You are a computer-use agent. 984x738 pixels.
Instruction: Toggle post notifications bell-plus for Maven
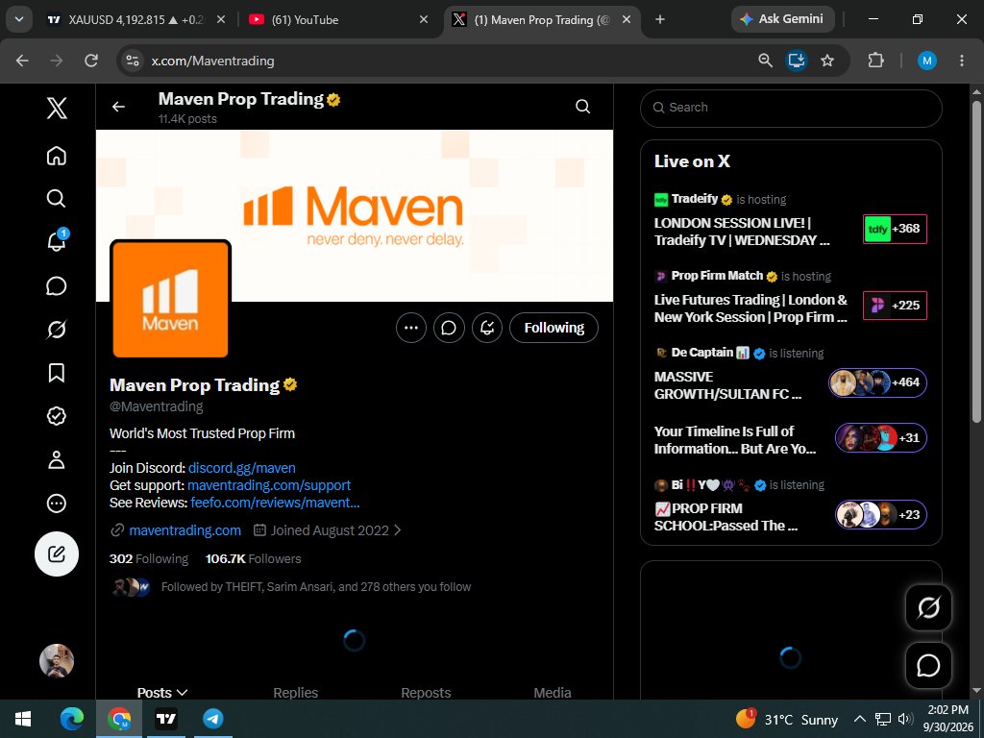pyautogui.click(x=487, y=328)
